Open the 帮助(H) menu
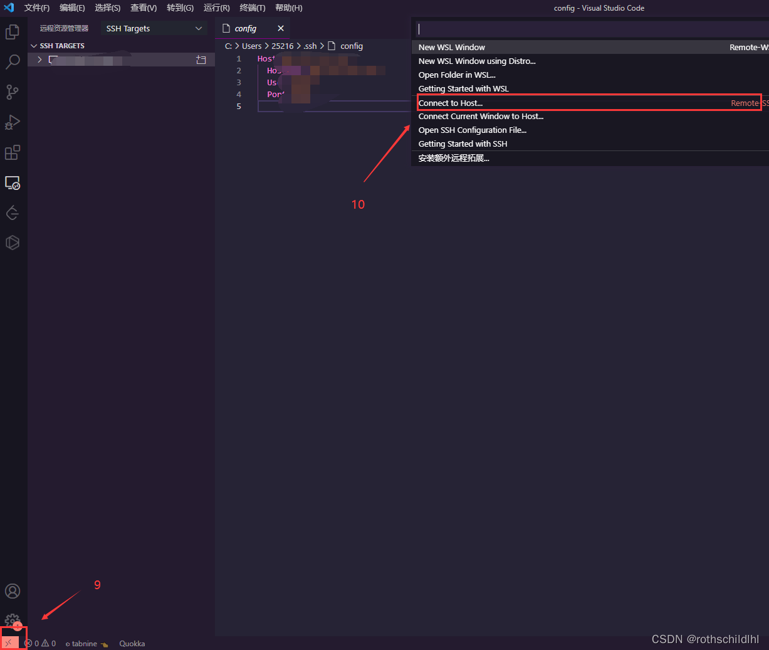 (x=289, y=8)
